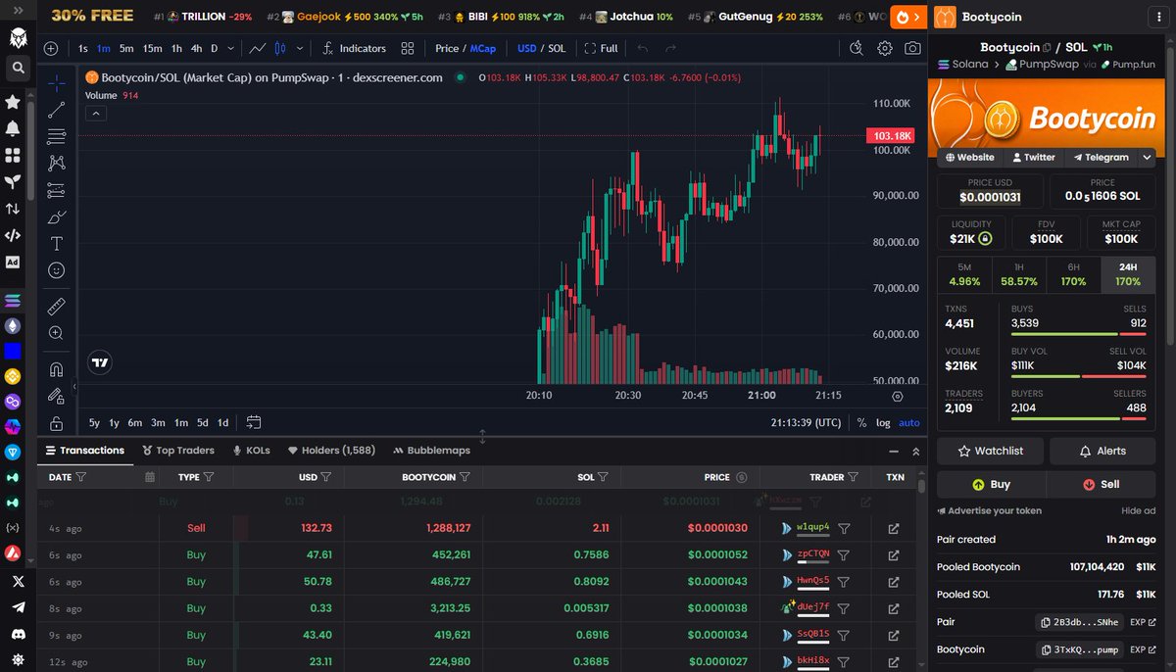Image resolution: width=1176 pixels, height=672 pixels.
Task: Click the buyers versus sellers ratio bar
Action: point(1079,418)
